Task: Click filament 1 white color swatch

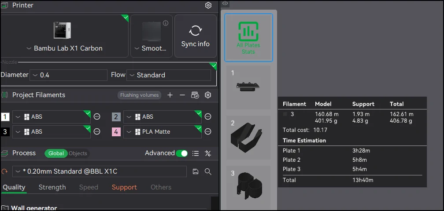Action: tap(5, 116)
